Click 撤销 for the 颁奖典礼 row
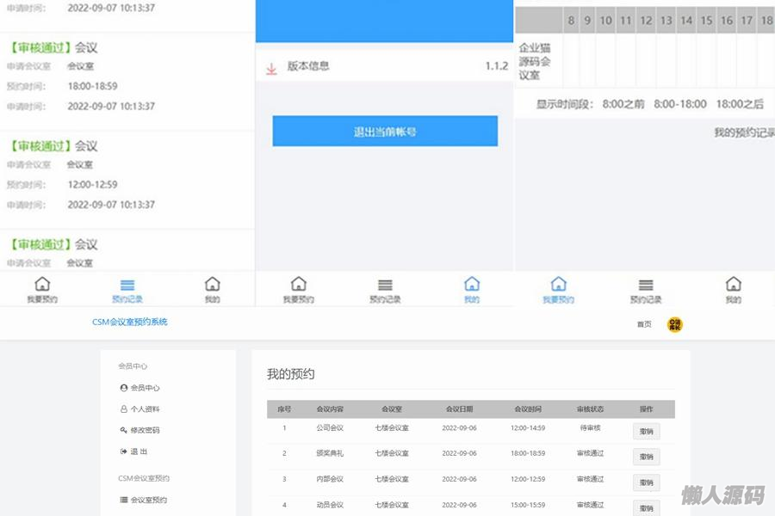775x516 pixels. pyautogui.click(x=646, y=457)
